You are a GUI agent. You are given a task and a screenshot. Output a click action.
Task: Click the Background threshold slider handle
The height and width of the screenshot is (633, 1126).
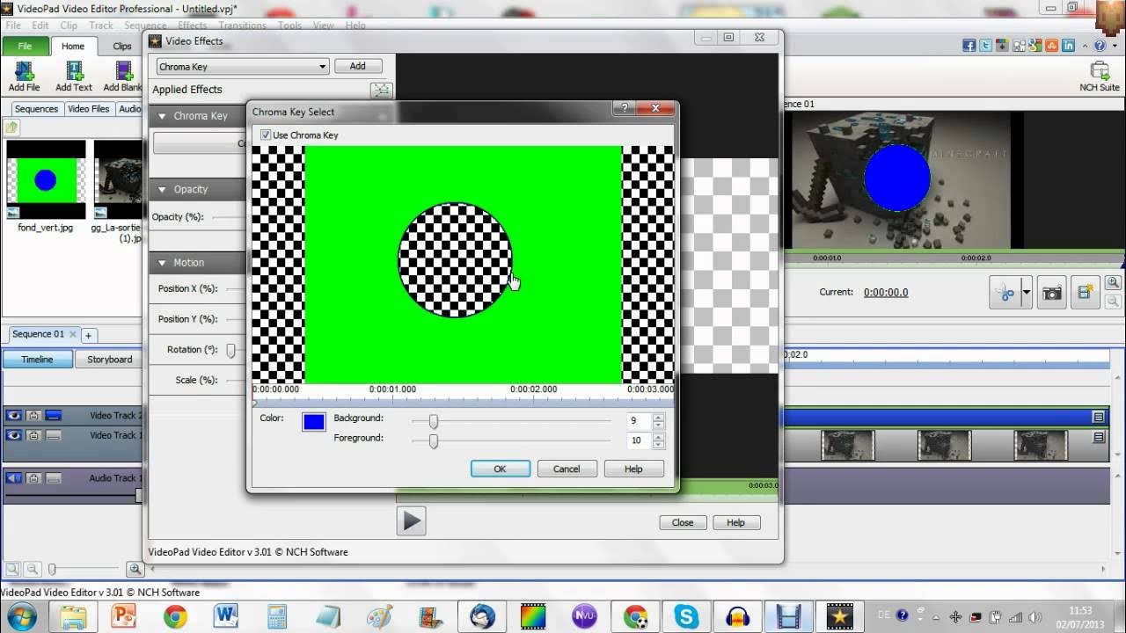point(433,421)
